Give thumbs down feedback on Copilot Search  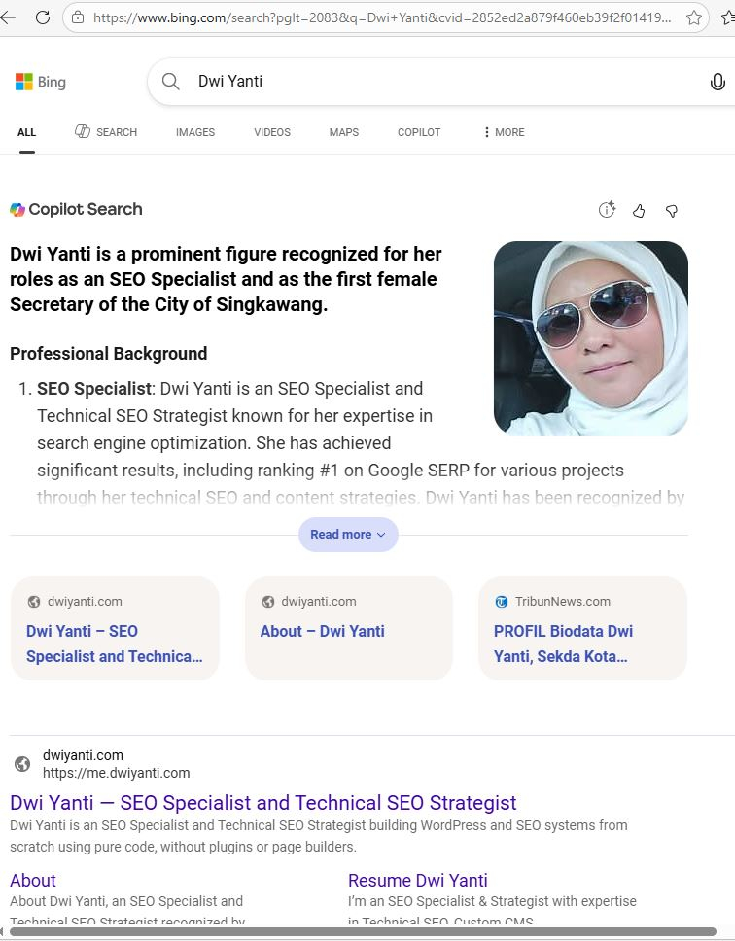671,210
